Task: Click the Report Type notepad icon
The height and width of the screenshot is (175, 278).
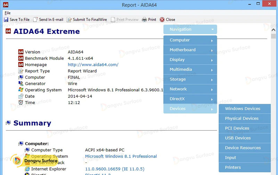Action: coord(21,71)
